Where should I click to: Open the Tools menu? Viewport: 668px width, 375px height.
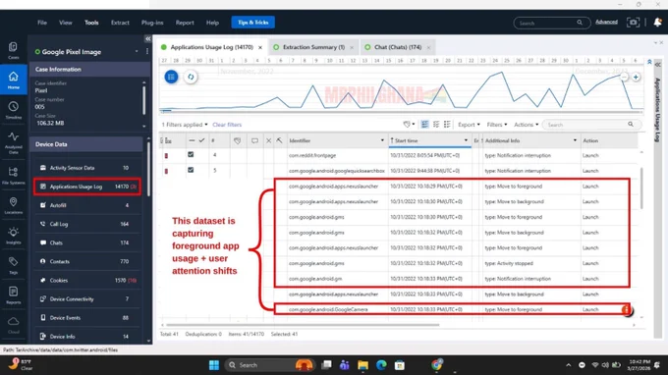[x=91, y=23]
